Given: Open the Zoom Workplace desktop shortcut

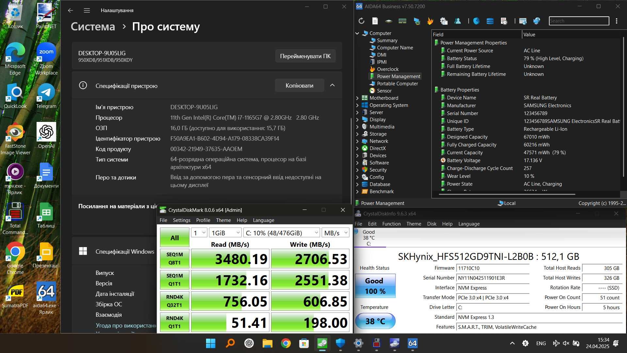Looking at the screenshot, I should 46,59.
